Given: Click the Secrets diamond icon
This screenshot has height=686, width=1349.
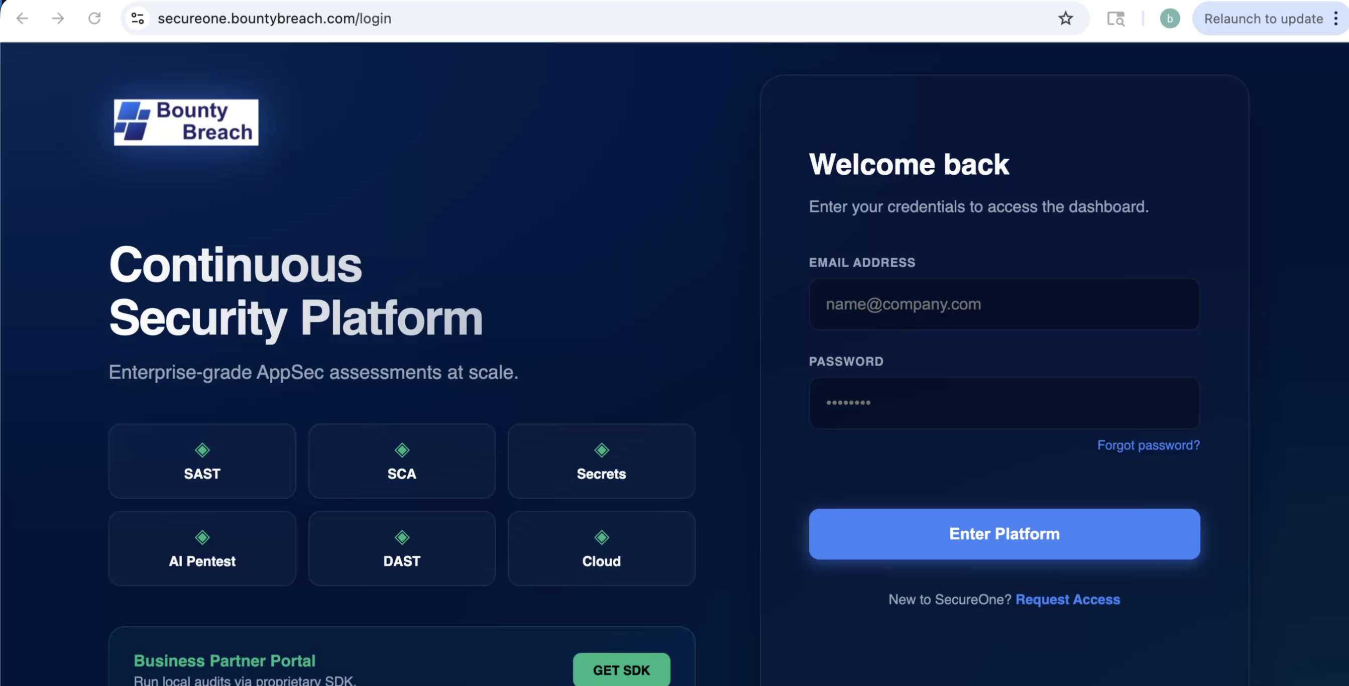Looking at the screenshot, I should point(601,450).
